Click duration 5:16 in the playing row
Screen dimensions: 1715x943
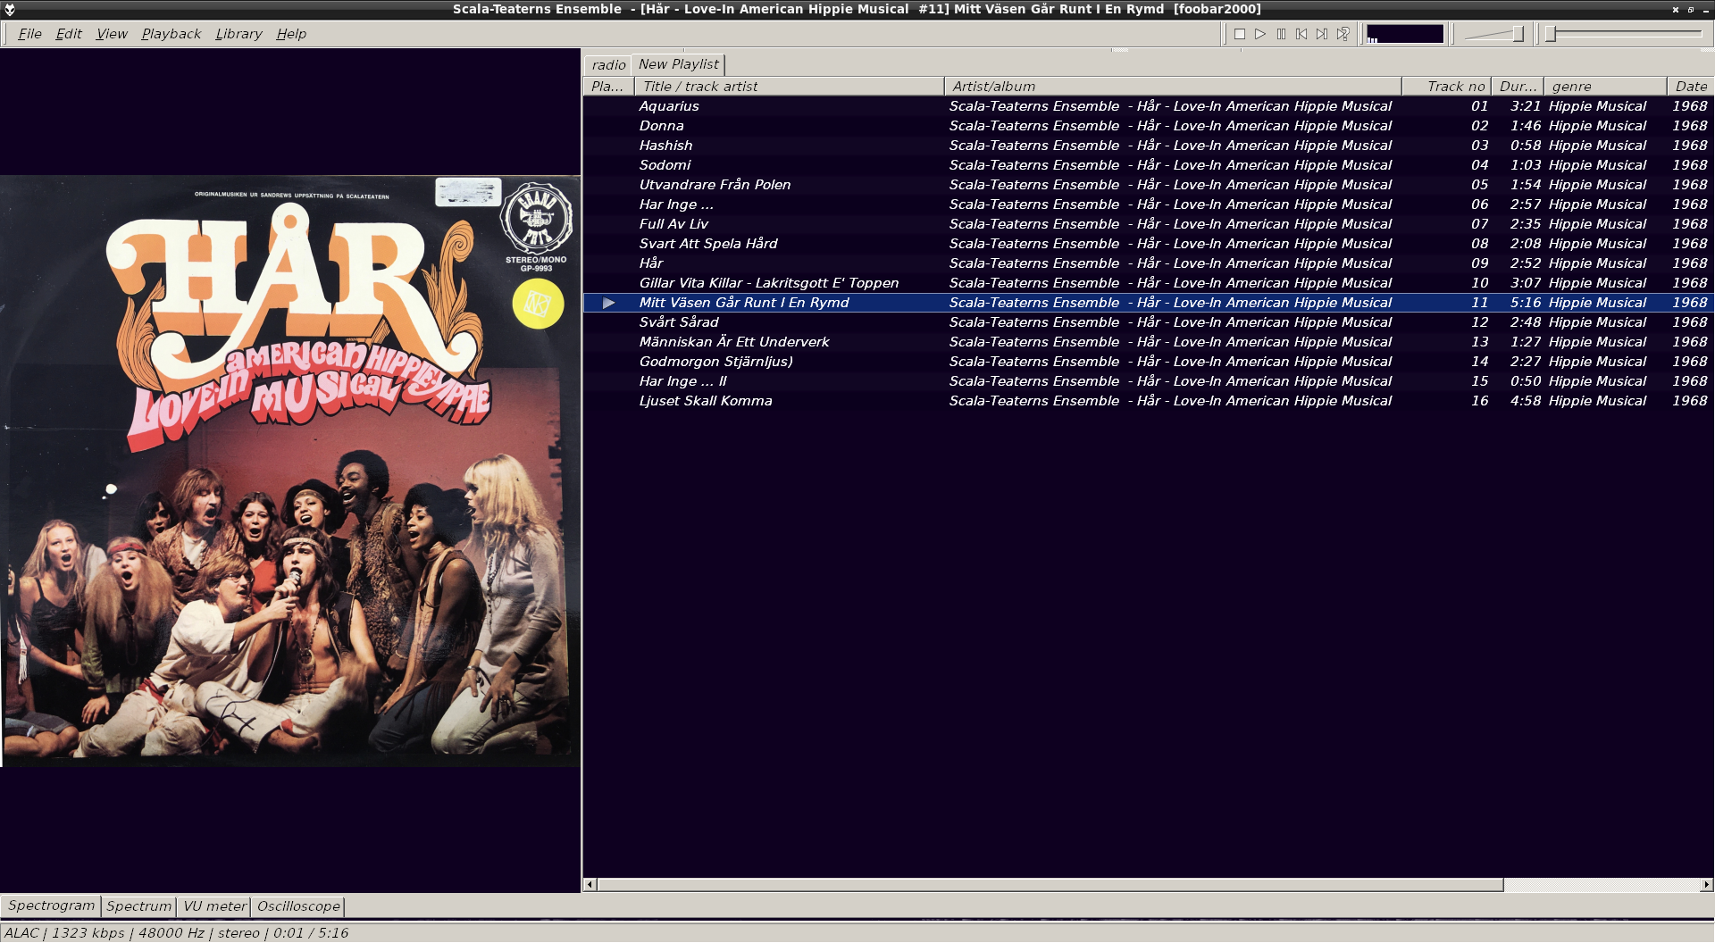pyautogui.click(x=1526, y=303)
